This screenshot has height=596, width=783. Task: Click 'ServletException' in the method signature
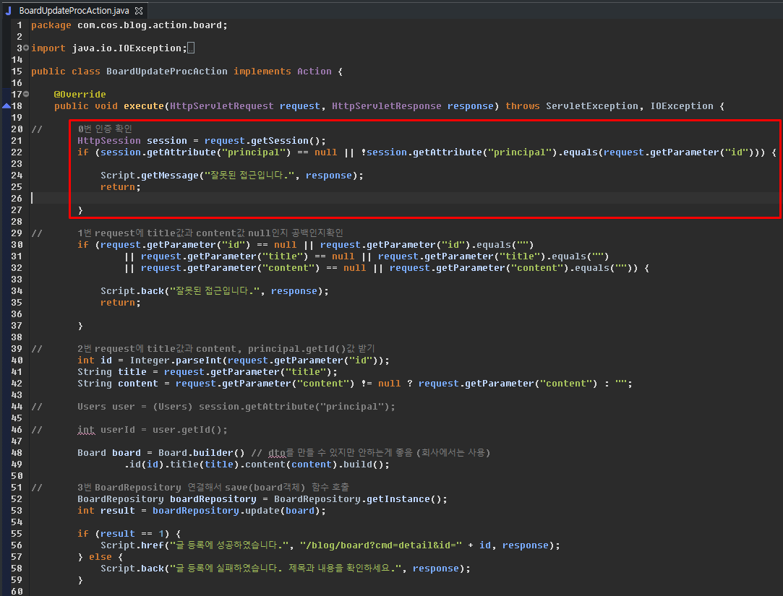click(x=591, y=105)
